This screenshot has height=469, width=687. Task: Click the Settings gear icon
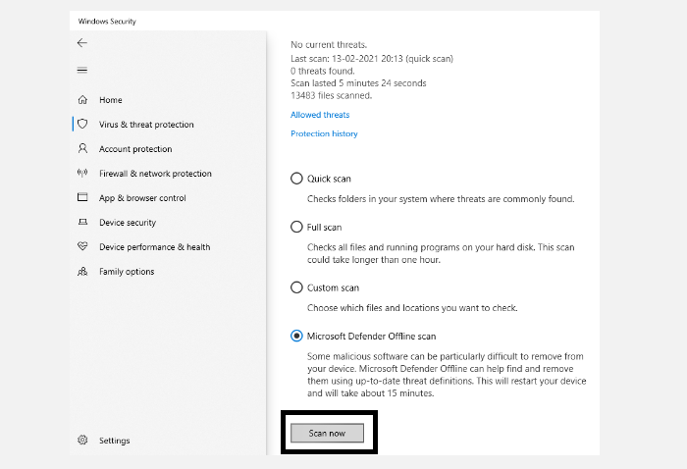[x=82, y=440]
